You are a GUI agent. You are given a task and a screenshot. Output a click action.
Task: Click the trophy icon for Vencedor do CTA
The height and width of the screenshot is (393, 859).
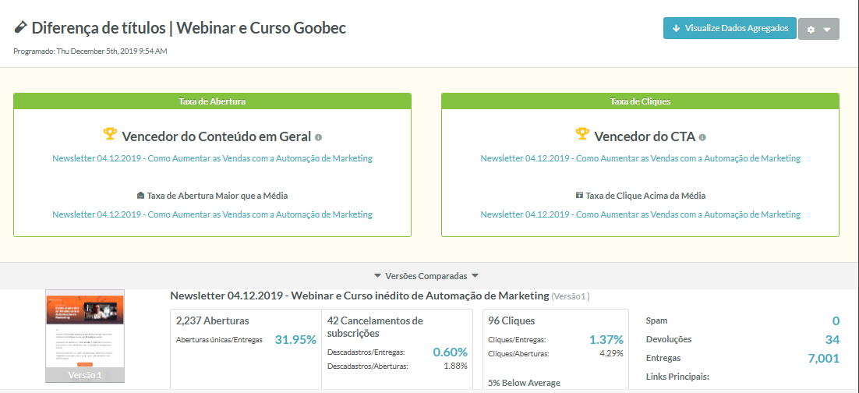(x=582, y=134)
